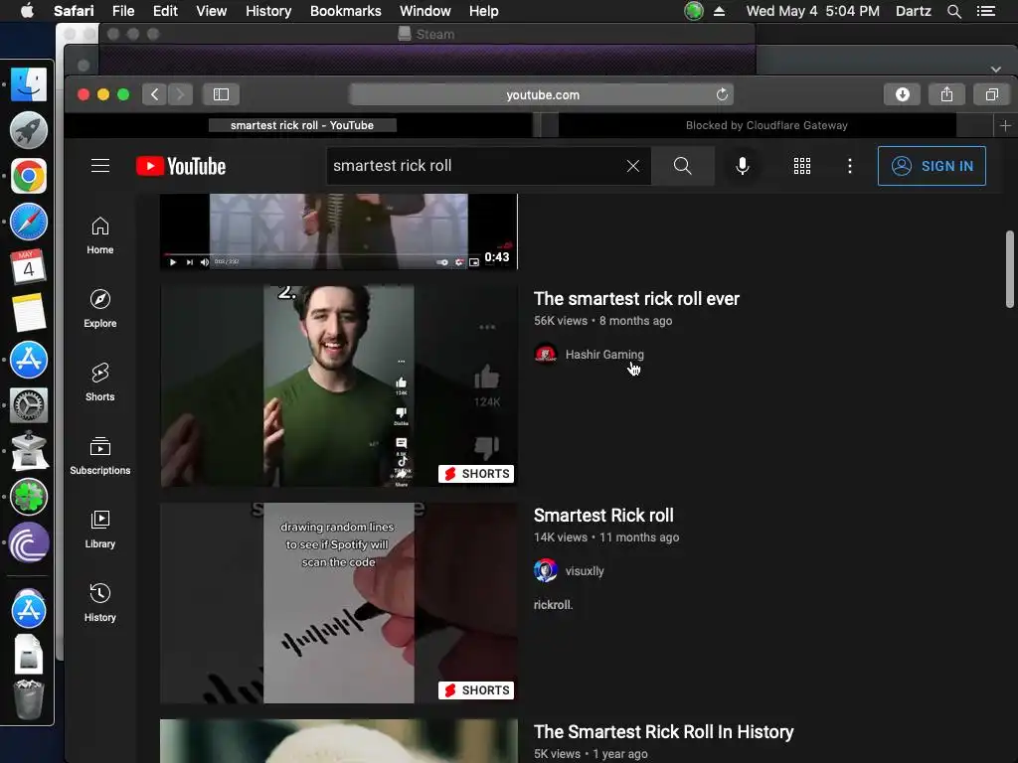Open Home in sidebar

tap(100, 235)
